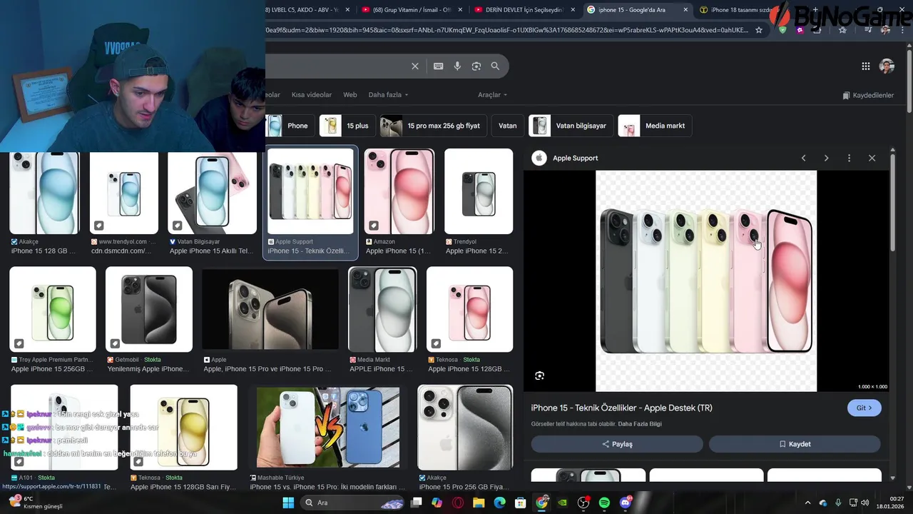The height and width of the screenshot is (514, 913).
Task: Clear the Google search box
Action: [x=415, y=66]
